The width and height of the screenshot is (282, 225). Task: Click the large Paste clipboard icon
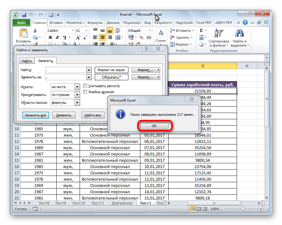[24, 33]
